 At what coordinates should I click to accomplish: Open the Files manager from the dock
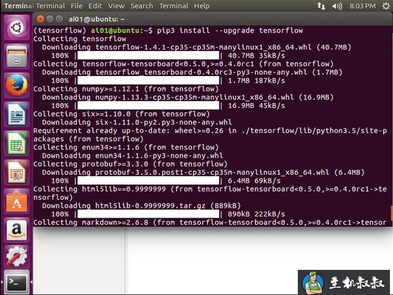[x=17, y=56]
